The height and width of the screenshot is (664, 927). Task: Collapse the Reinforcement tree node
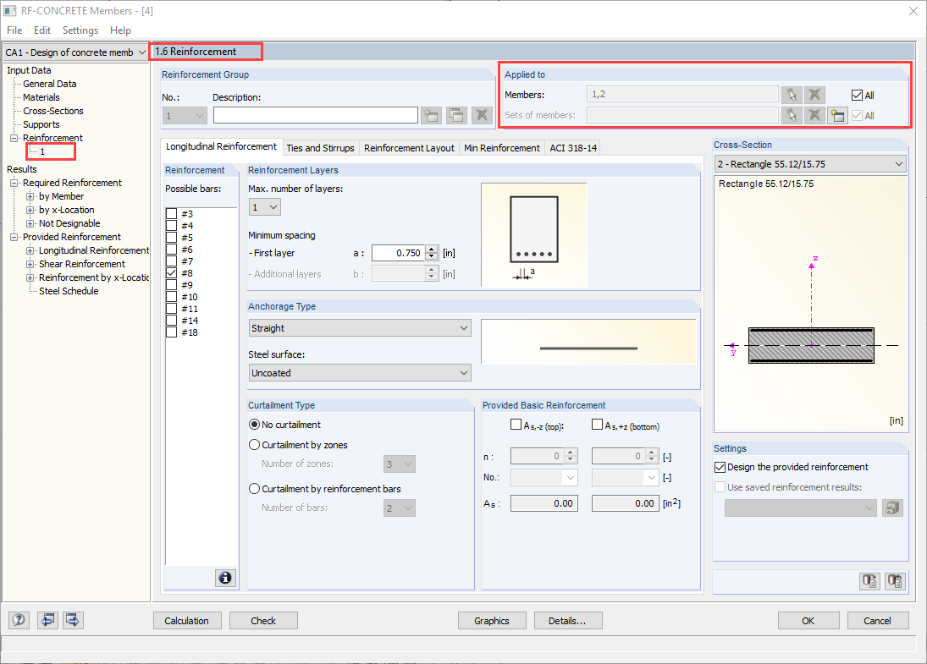14,138
